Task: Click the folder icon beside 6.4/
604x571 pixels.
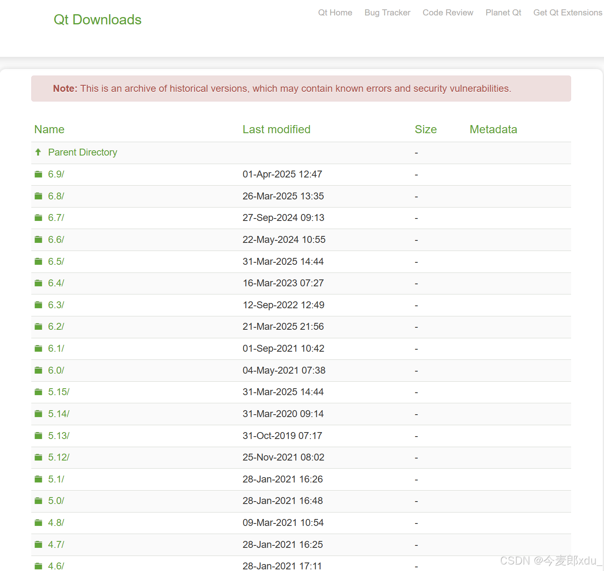Action: coord(39,283)
